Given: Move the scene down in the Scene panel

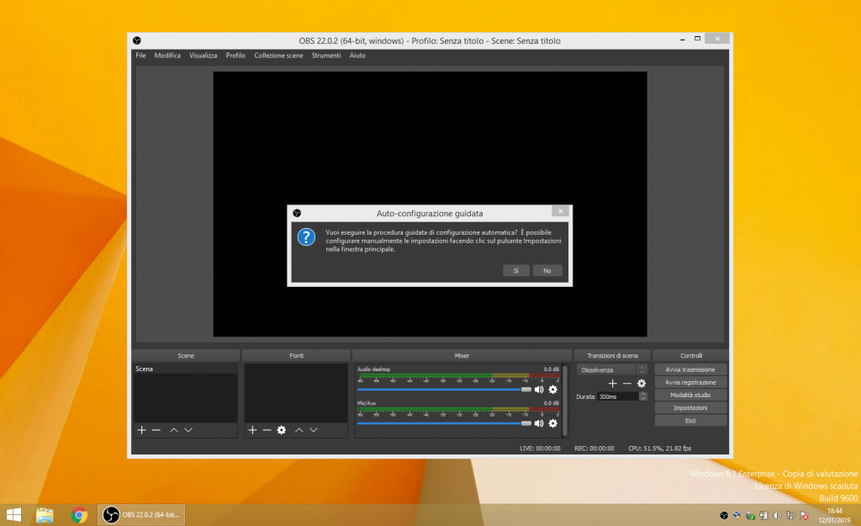Looking at the screenshot, I should (x=188, y=430).
